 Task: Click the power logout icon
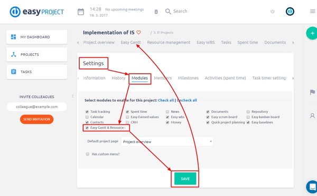click(x=272, y=12)
